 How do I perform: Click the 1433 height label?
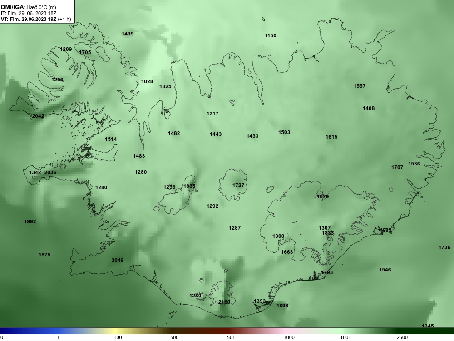tap(252, 135)
